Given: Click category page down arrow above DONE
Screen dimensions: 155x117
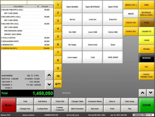Looking at the screenshot, I should pos(150,93).
